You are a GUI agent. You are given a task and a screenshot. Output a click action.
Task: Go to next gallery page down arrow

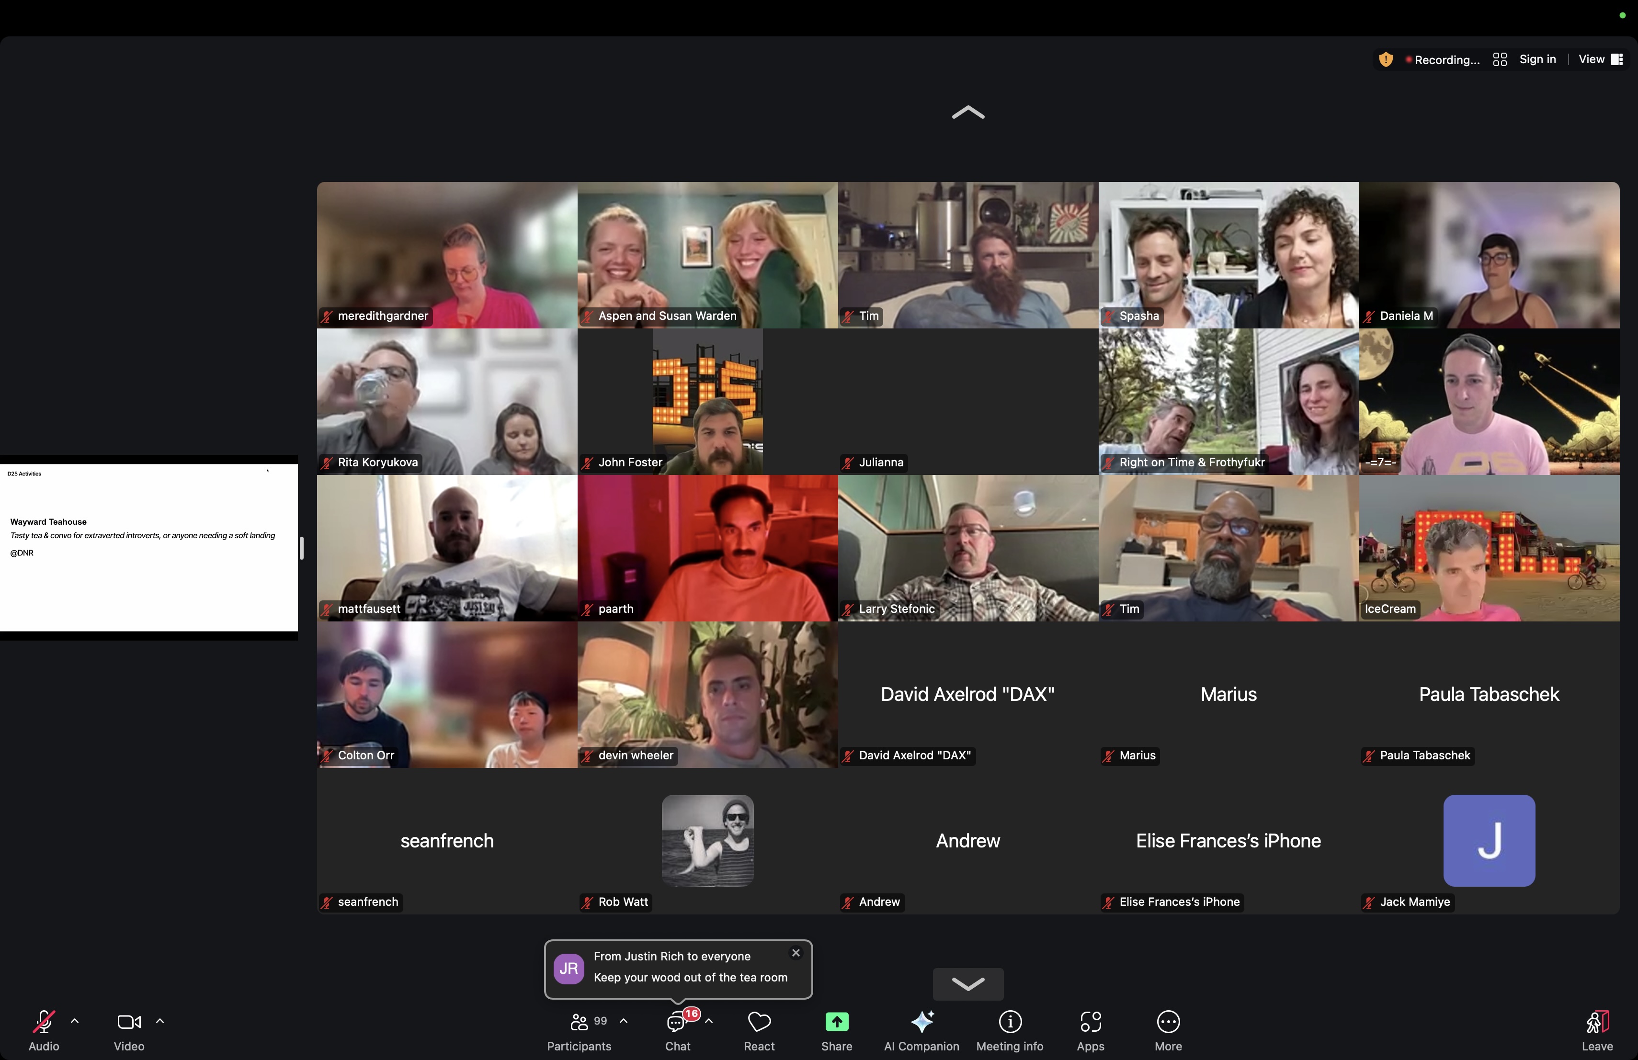pos(967,984)
